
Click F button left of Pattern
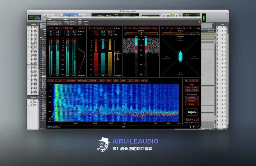click(129, 28)
